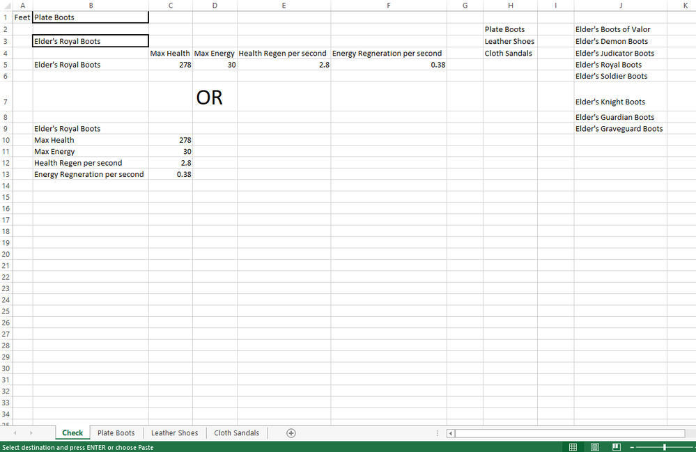
Task: Select 'Elder's Judicator Boots' cell
Action: (x=621, y=53)
